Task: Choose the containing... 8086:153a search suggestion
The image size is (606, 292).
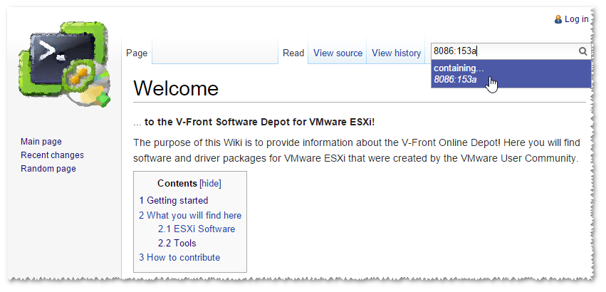Action: [x=511, y=74]
